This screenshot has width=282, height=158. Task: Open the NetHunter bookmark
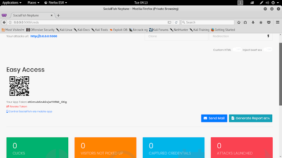point(179,30)
